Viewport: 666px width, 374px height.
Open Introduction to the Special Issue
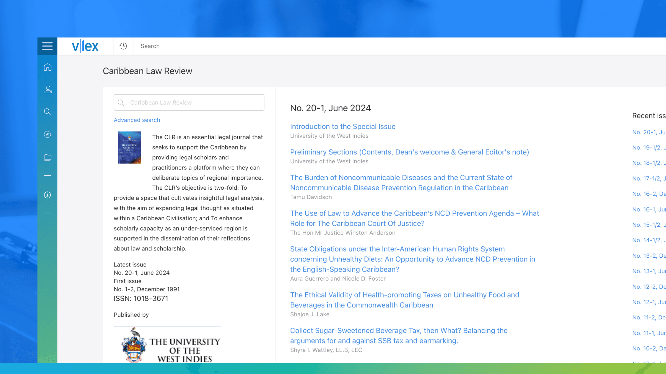click(x=343, y=126)
